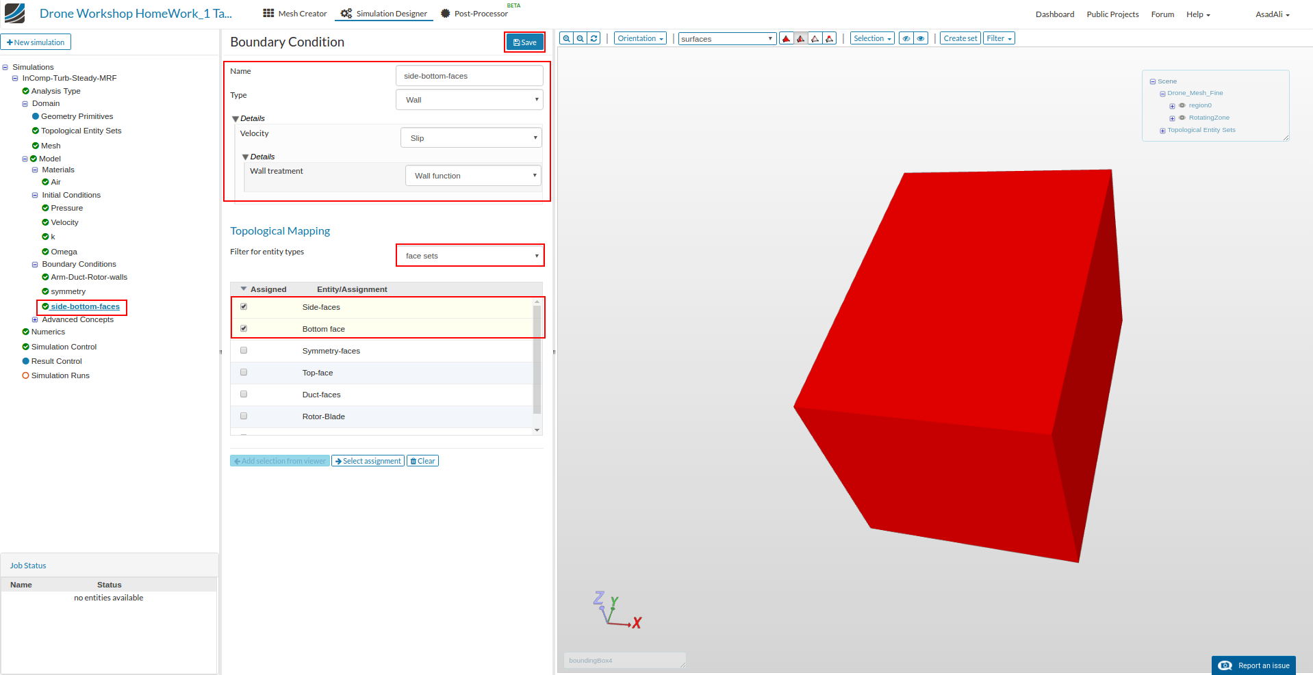Reset the 3D viewer view
1313x675 pixels.
coord(594,38)
